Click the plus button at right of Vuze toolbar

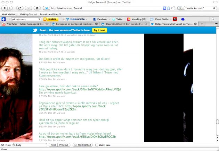pos(213,19)
